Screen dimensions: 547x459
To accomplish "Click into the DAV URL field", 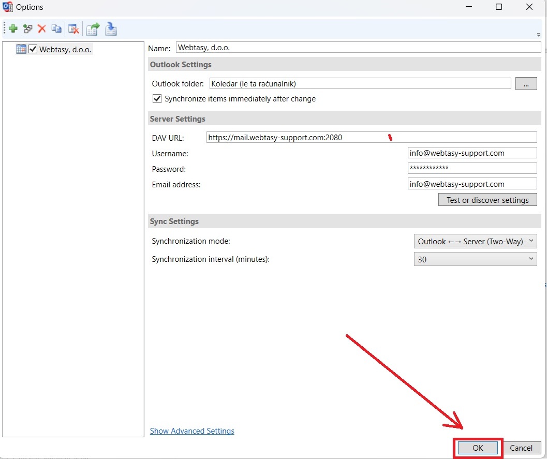I will tap(371, 138).
